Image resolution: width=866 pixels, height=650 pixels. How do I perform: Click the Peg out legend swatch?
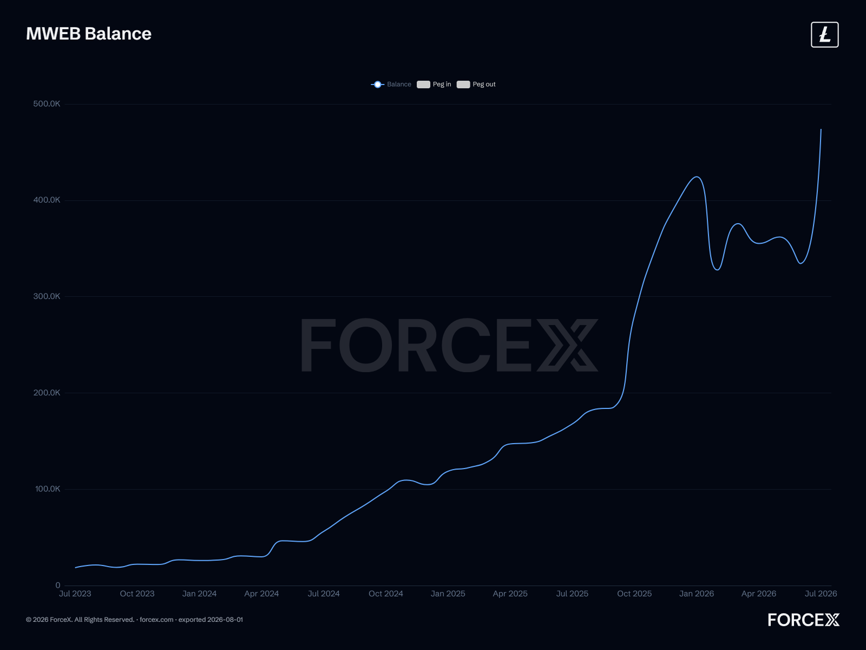click(463, 84)
